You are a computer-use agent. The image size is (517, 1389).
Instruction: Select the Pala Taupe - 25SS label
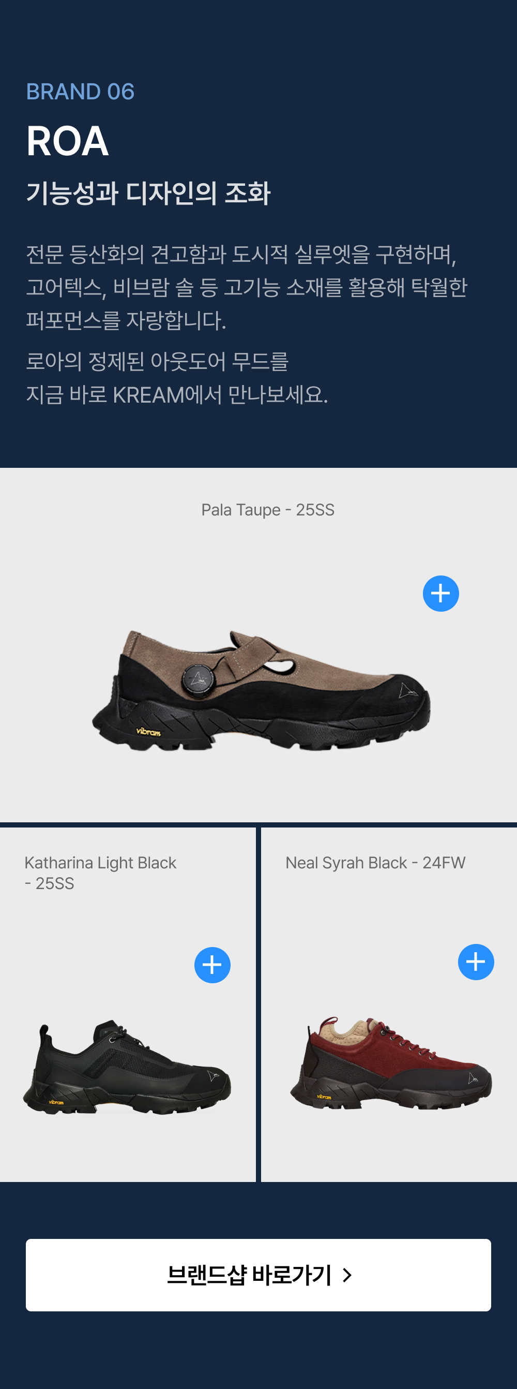tap(268, 510)
